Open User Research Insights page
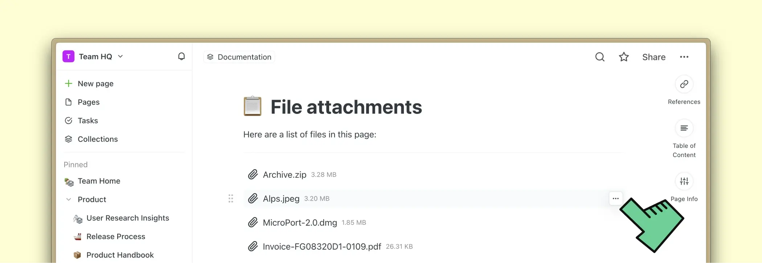Screen dimensions: 762x263 [x=128, y=218]
